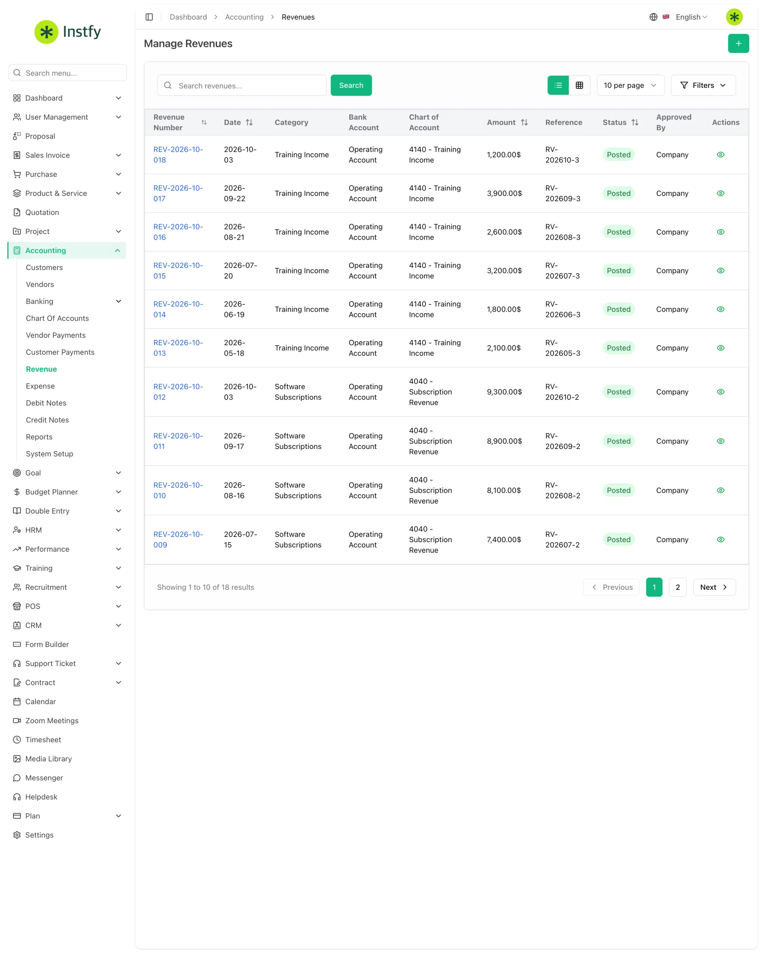Click Accounting breadcrumb link
Screen dimensions: 762x953
(x=244, y=17)
